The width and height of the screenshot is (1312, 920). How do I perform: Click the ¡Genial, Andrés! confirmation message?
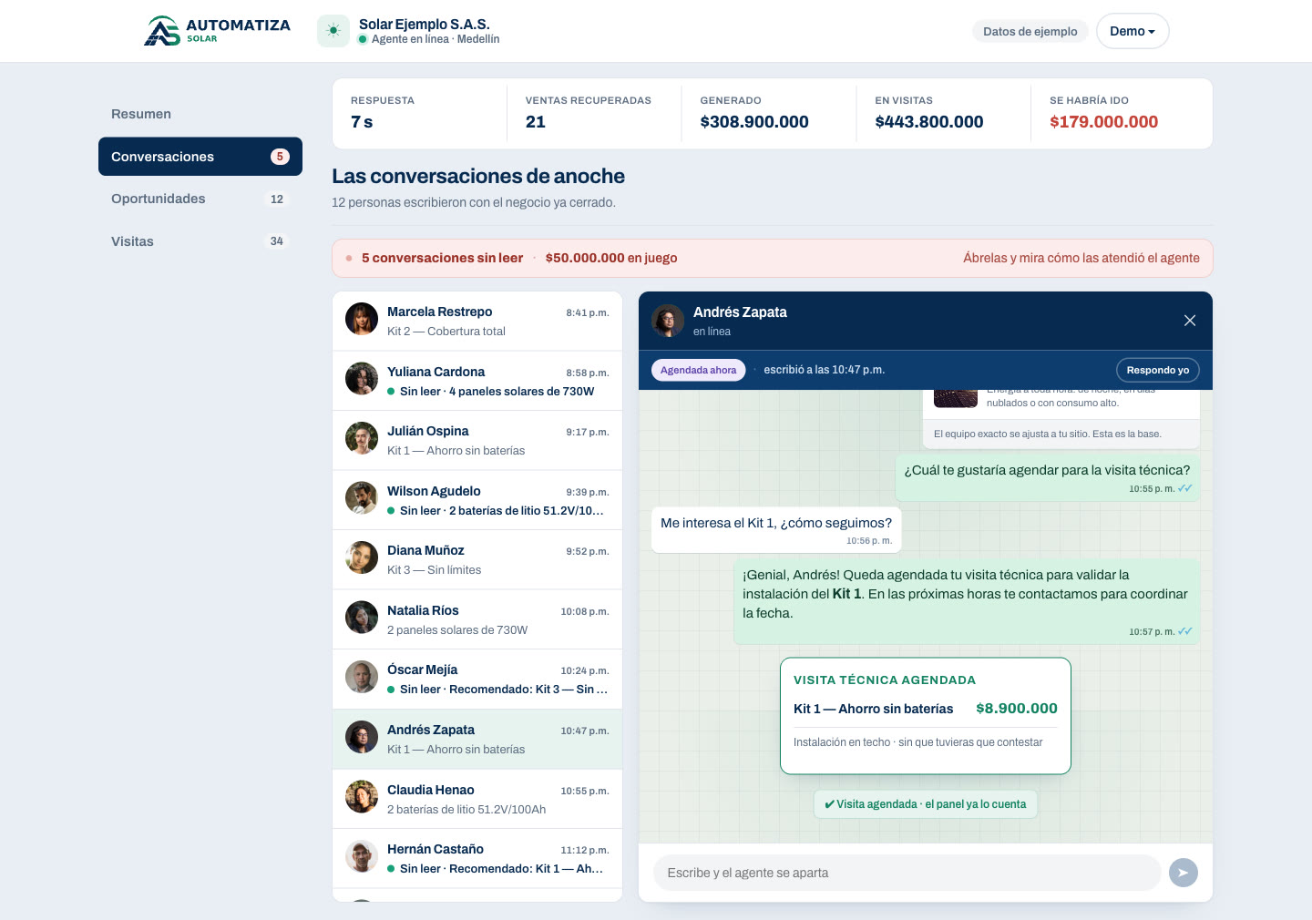(x=967, y=601)
